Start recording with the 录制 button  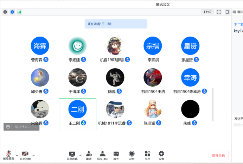[132, 155]
